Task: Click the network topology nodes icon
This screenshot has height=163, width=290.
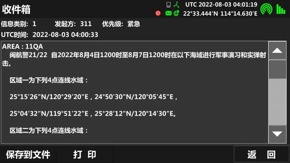Action: tap(176, 5)
